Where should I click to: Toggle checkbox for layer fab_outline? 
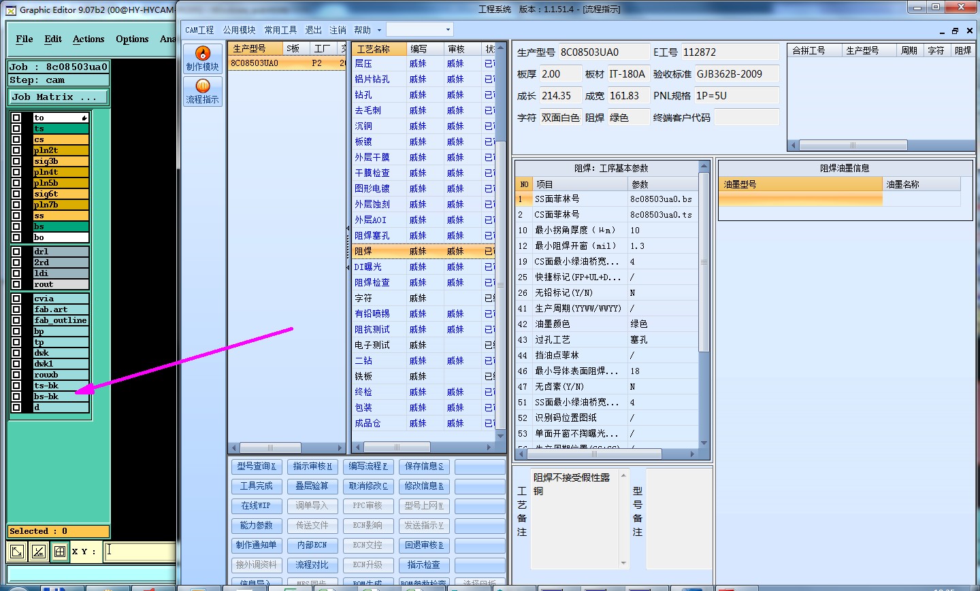[x=16, y=320]
